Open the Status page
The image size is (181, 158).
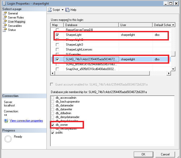[12, 30]
